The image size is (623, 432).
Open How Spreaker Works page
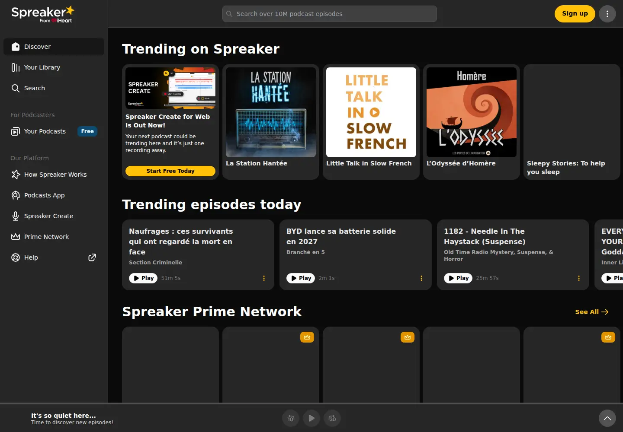tap(54, 175)
